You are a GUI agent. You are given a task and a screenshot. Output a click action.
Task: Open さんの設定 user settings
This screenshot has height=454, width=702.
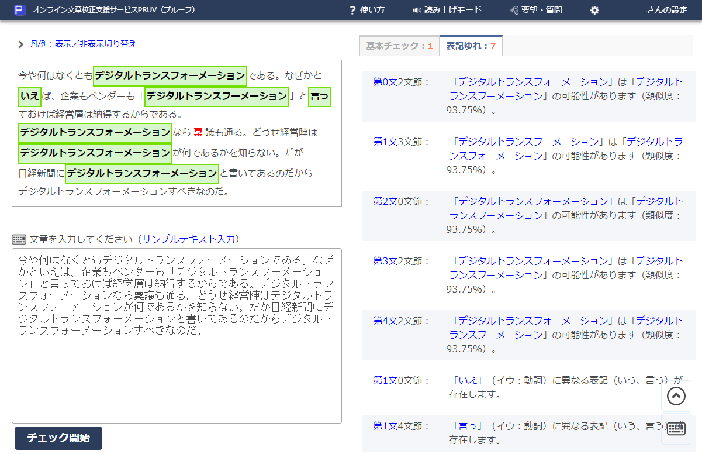[666, 10]
